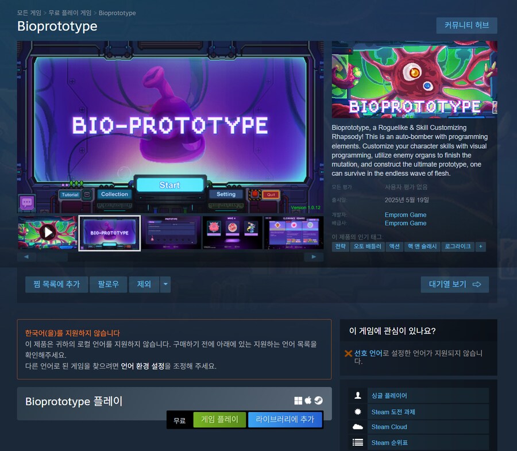This screenshot has height=451, width=517.
Task: Open the CLEARANCE REWARD screenshot thumbnail
Action: tap(294, 233)
